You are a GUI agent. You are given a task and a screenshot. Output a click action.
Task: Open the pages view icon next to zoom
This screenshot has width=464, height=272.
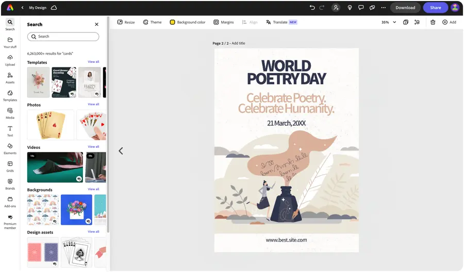point(406,22)
